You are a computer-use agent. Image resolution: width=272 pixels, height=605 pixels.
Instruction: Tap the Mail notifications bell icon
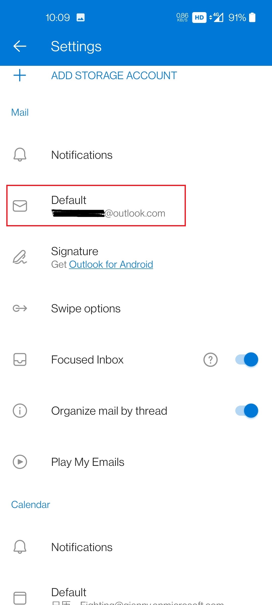point(20,155)
